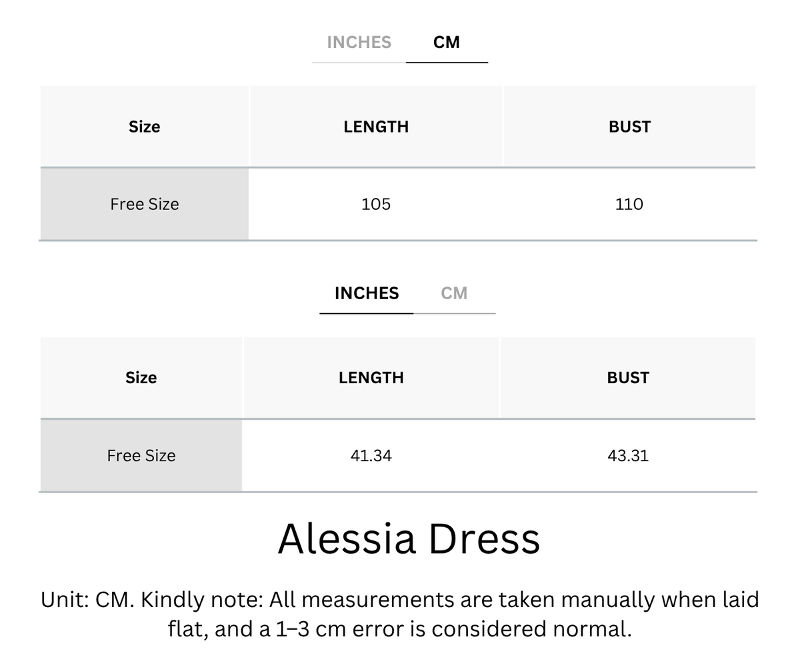Click the Size header in the first table
The image size is (800, 663).
[145, 127]
